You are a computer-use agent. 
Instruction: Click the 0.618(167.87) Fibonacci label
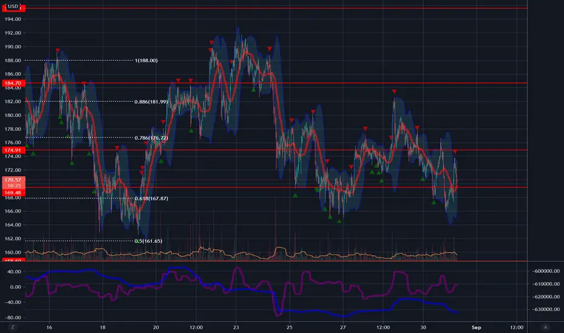[x=151, y=199]
